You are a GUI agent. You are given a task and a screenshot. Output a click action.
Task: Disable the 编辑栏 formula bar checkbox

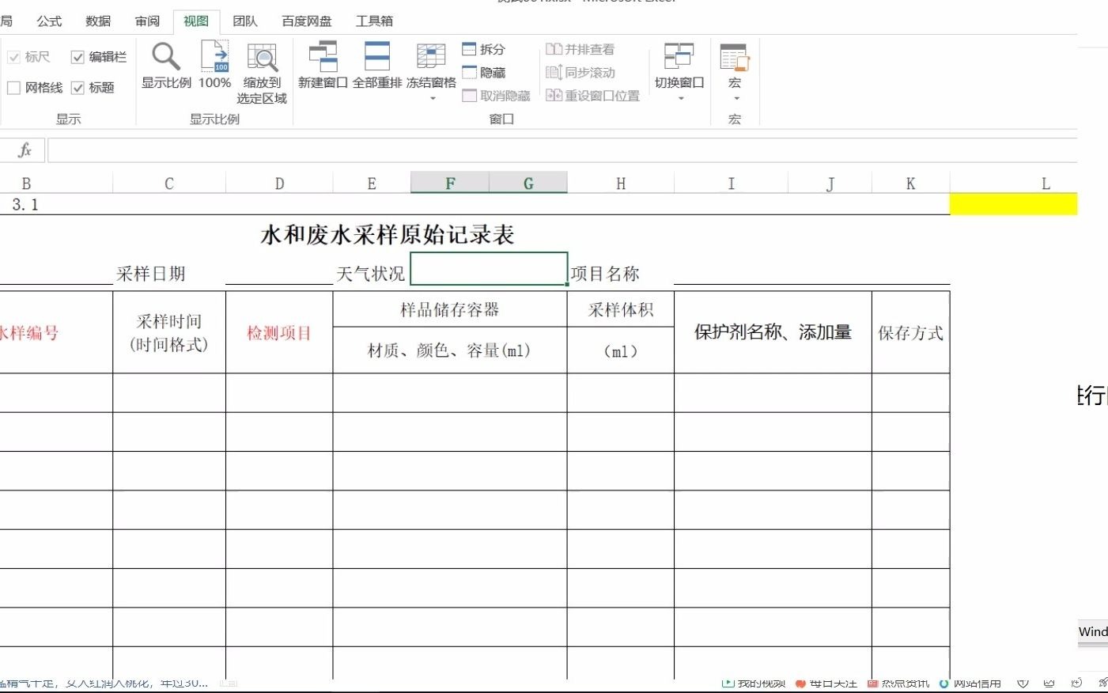(x=78, y=56)
